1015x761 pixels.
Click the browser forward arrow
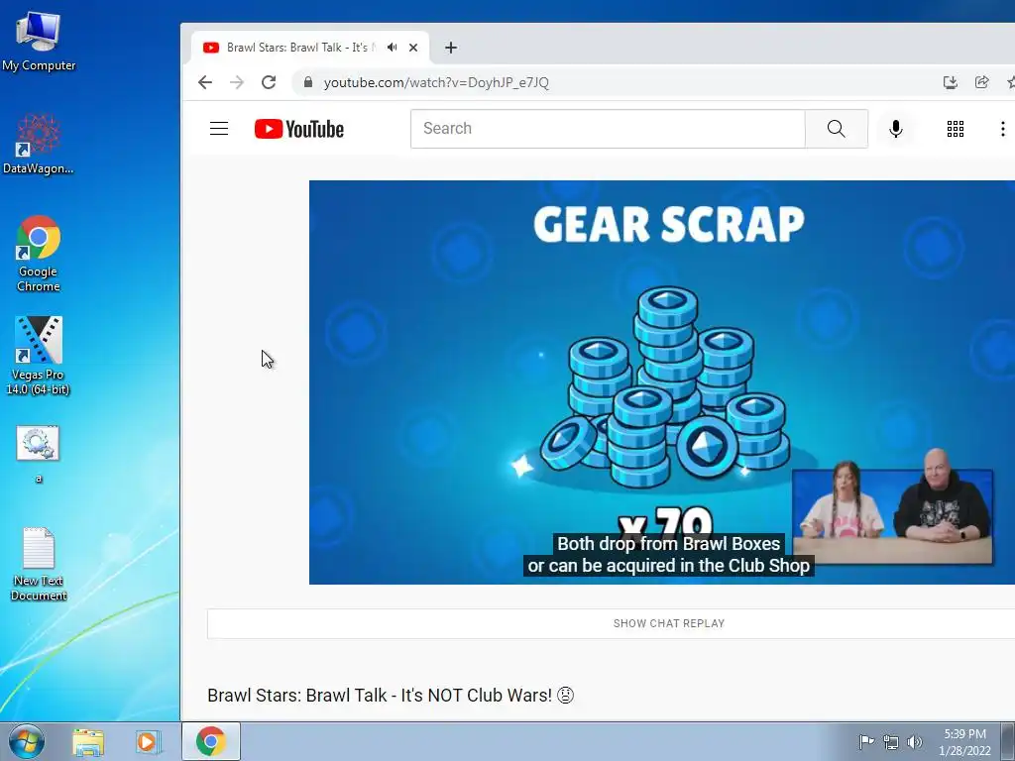pyautogui.click(x=237, y=82)
